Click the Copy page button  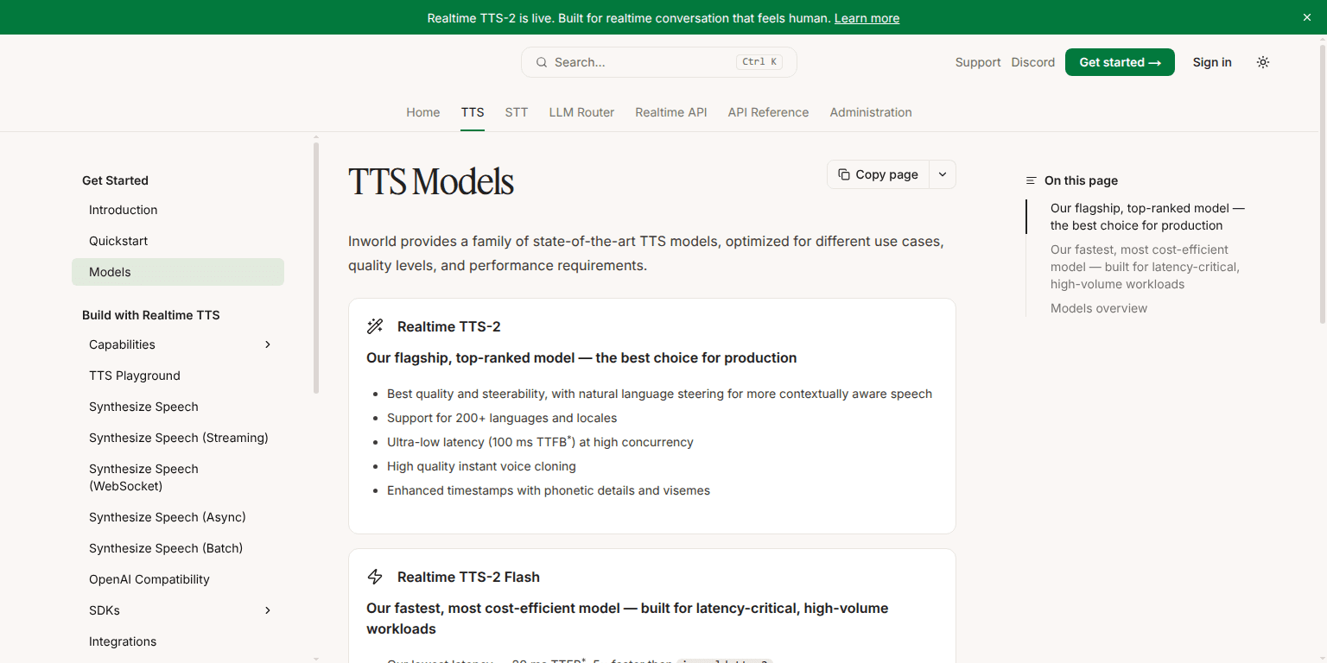click(x=878, y=174)
